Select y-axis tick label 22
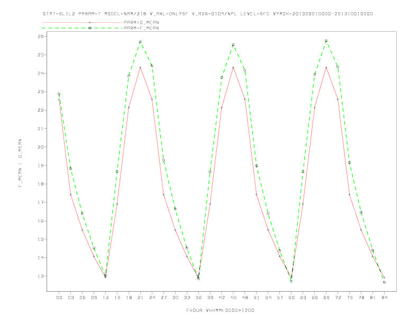The width and height of the screenshot is (419, 324). coord(41,110)
